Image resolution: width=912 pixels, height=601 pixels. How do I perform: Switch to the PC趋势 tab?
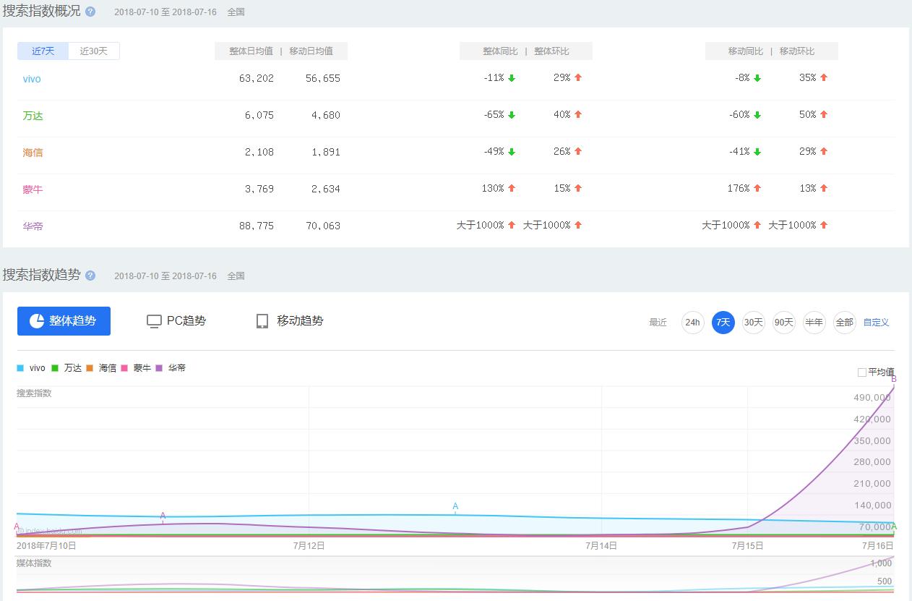pos(176,320)
